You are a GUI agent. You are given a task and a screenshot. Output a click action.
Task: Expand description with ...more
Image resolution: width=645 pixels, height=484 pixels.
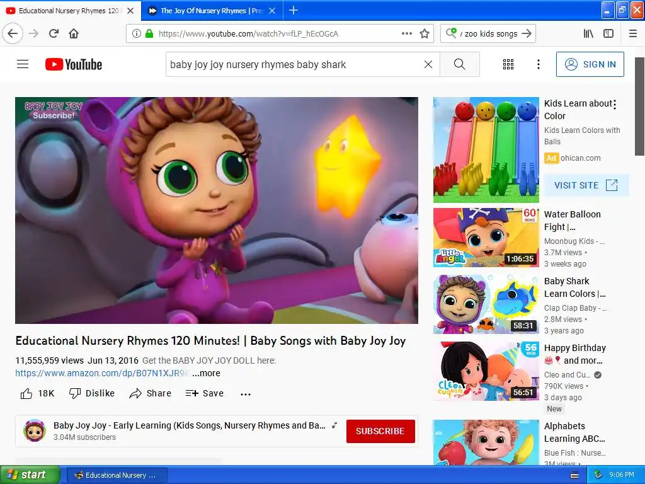click(x=206, y=373)
